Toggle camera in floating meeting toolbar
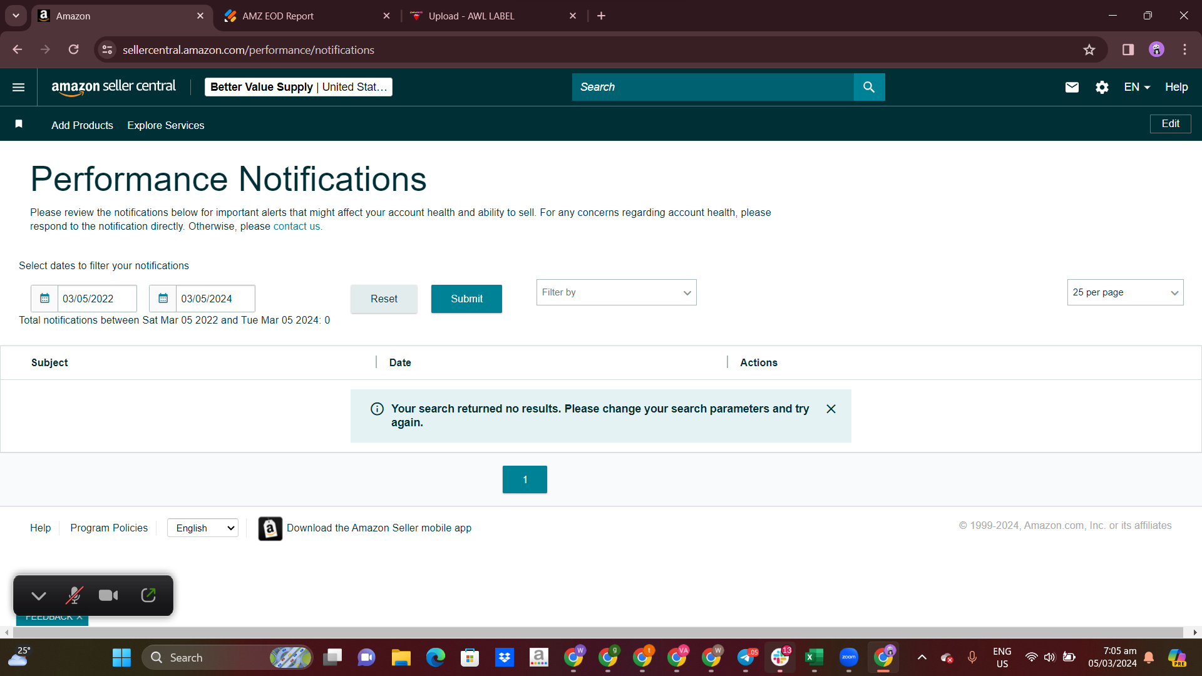 pos(108,595)
